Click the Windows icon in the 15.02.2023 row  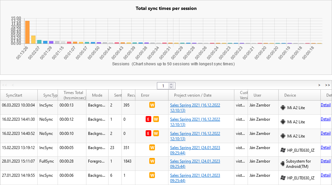[x=283, y=150]
